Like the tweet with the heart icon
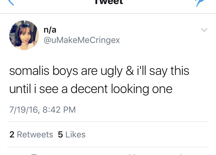The width and height of the screenshot is (216, 155). (131, 154)
